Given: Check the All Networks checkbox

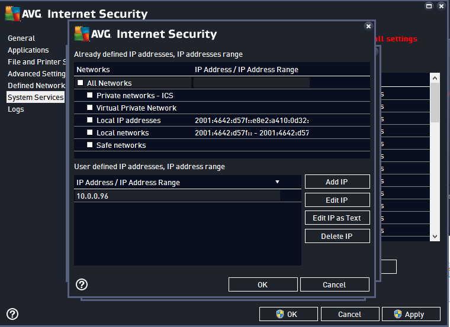Looking at the screenshot, I should [81, 83].
